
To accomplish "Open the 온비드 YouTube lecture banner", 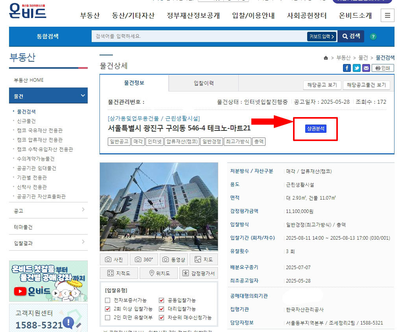I will coord(48,281).
